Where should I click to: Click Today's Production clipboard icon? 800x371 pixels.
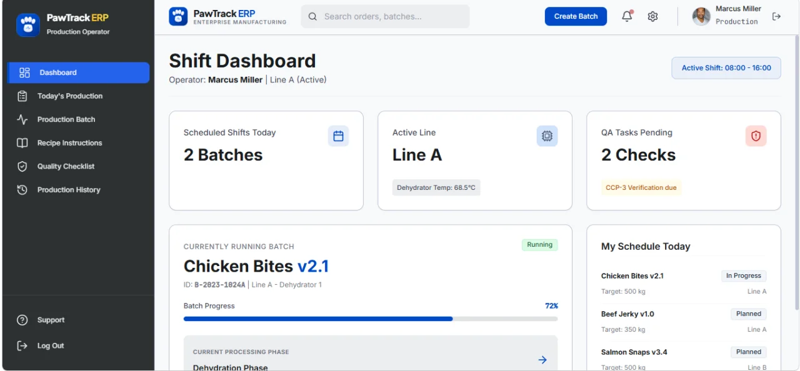(22, 96)
